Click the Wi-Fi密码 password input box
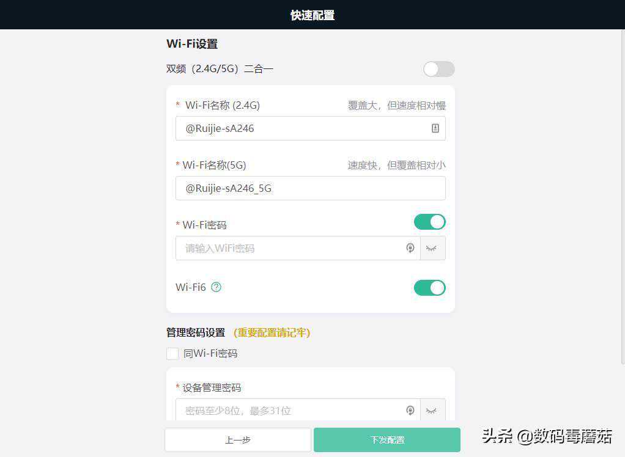The image size is (625, 457). point(298,248)
